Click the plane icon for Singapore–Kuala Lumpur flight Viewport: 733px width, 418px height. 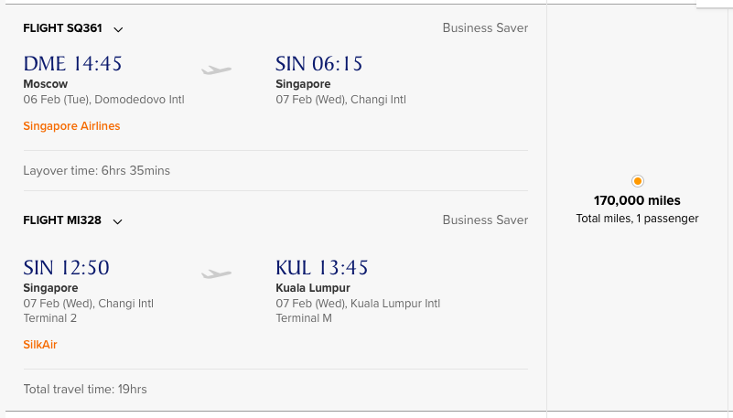[x=217, y=273]
